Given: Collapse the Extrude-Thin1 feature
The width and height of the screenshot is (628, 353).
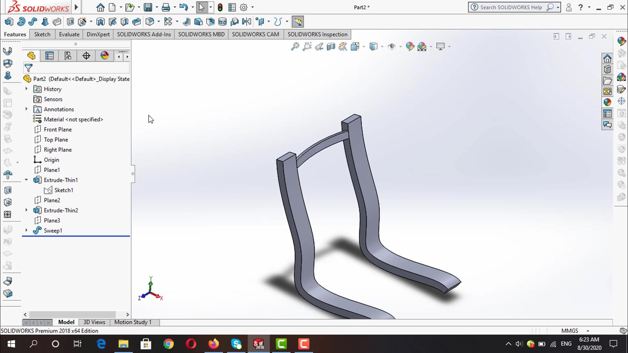Looking at the screenshot, I should pos(26,180).
